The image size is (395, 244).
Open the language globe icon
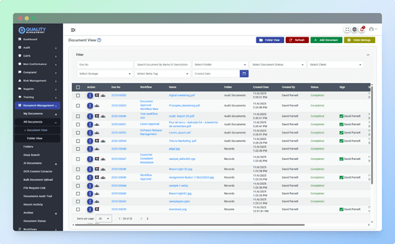355,30
